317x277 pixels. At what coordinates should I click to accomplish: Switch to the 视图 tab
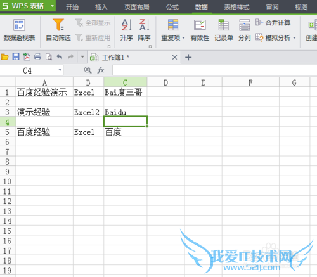(x=301, y=7)
